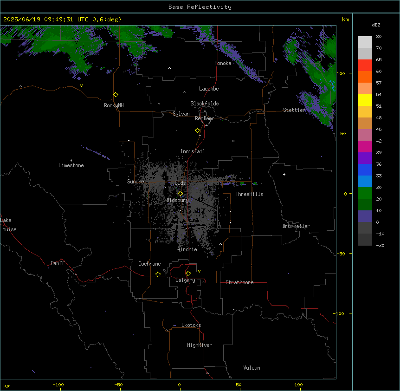
Task: Click the 100 tick on the right axis
Action: (341, 73)
